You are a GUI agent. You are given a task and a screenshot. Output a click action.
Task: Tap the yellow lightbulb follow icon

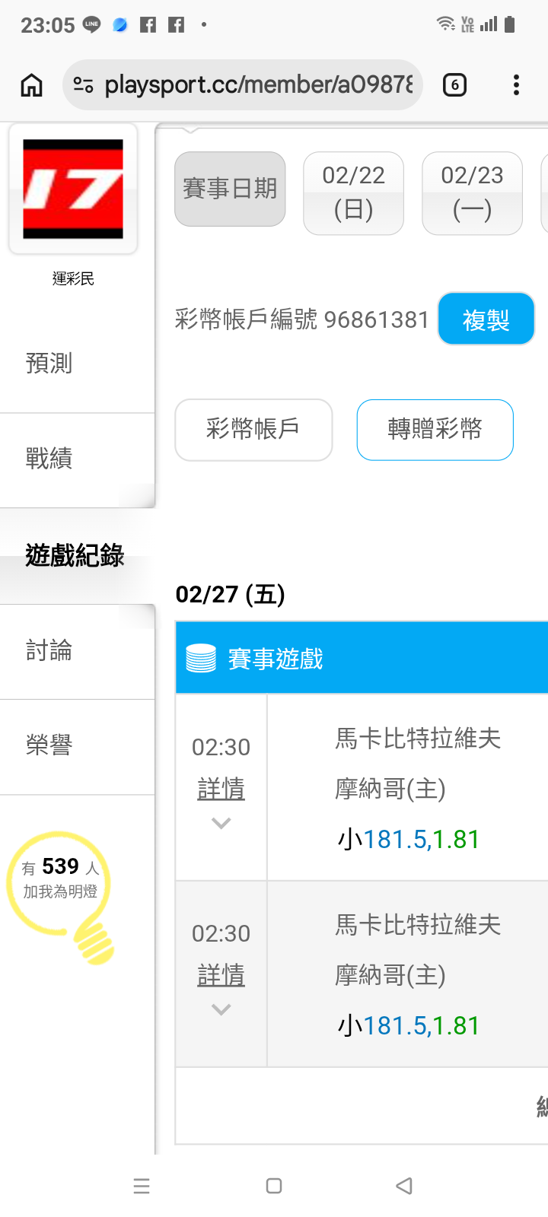pos(61,895)
